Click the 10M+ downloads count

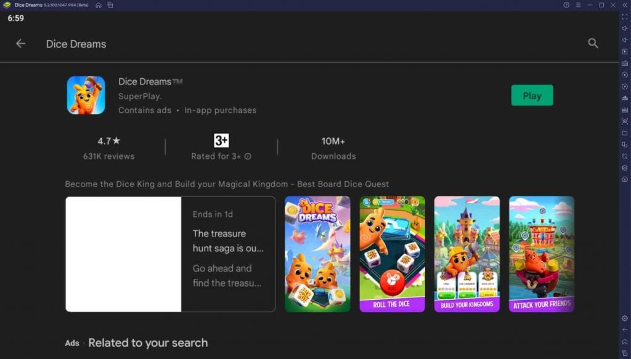[x=333, y=141]
